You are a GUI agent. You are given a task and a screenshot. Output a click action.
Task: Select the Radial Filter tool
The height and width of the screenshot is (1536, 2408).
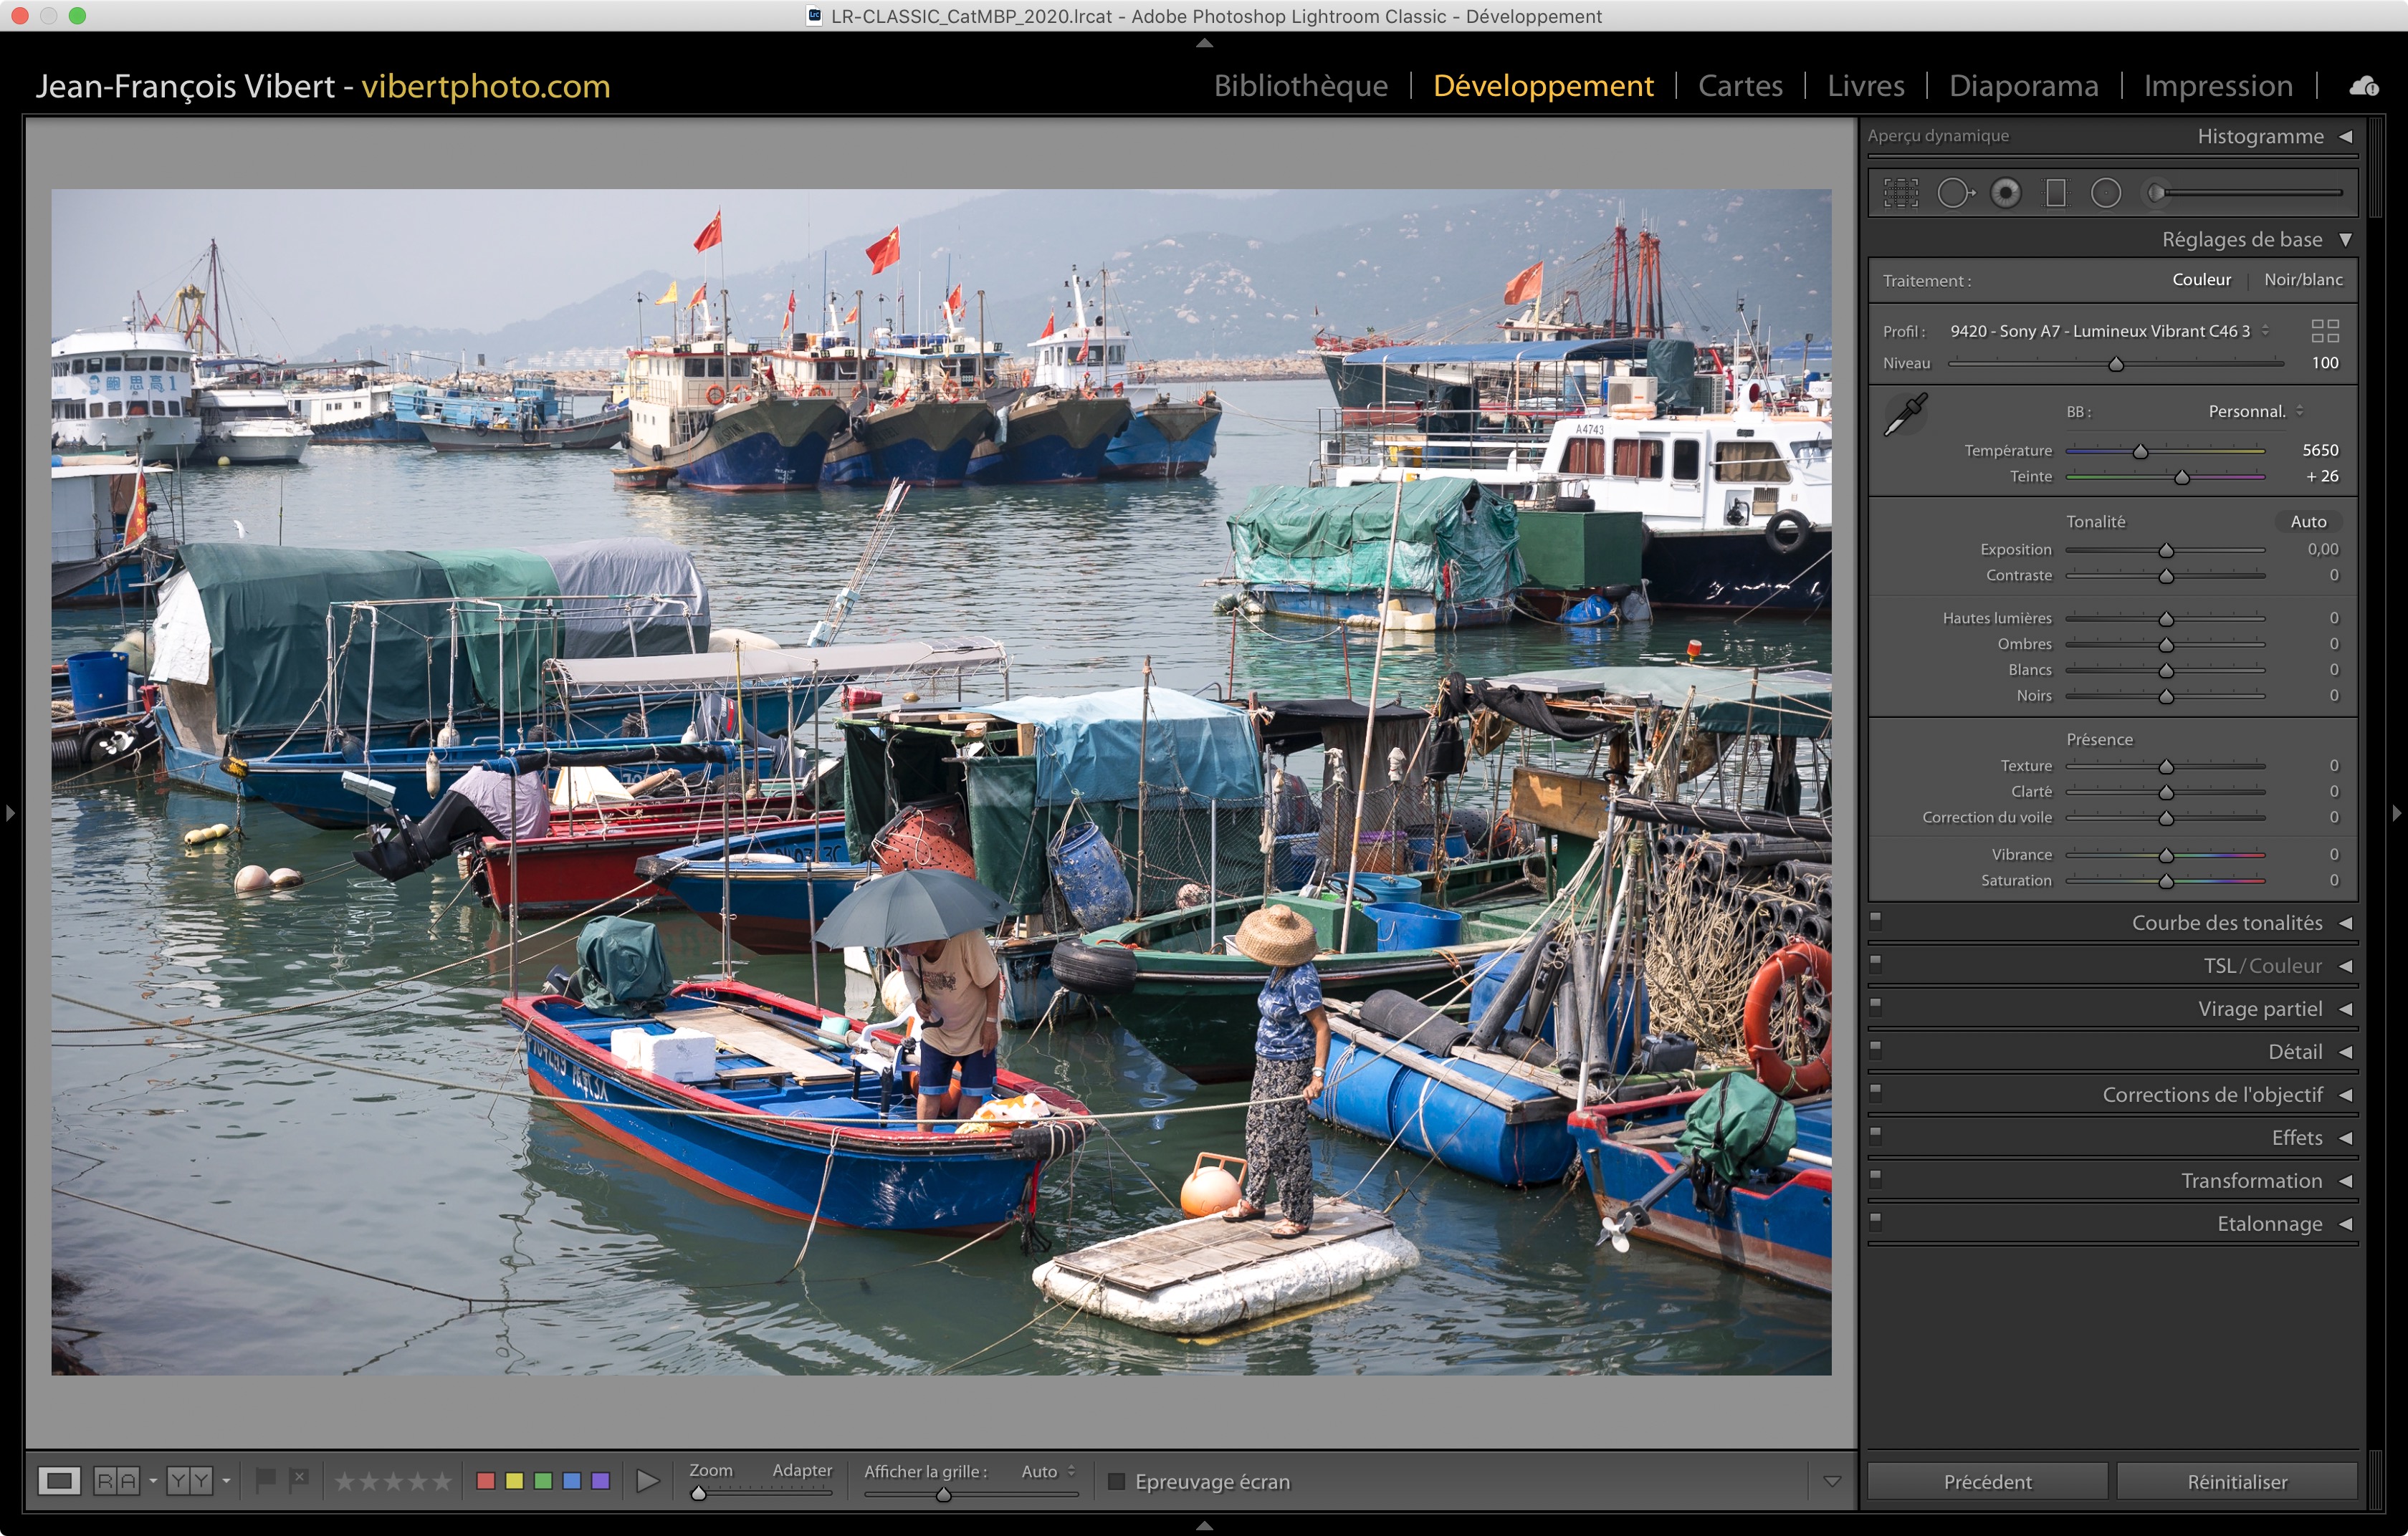pos(2105,193)
